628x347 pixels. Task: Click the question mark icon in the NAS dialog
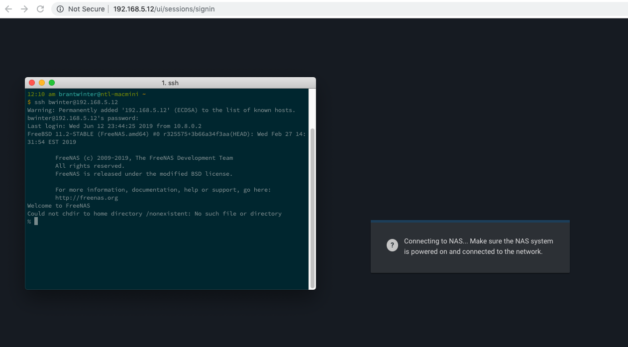pos(392,245)
